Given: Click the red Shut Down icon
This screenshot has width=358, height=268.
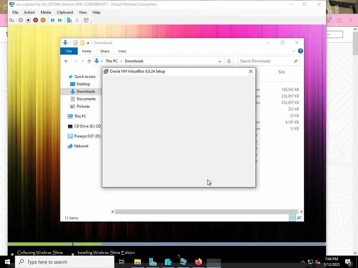Looking at the screenshot, I should tap(36, 20).
